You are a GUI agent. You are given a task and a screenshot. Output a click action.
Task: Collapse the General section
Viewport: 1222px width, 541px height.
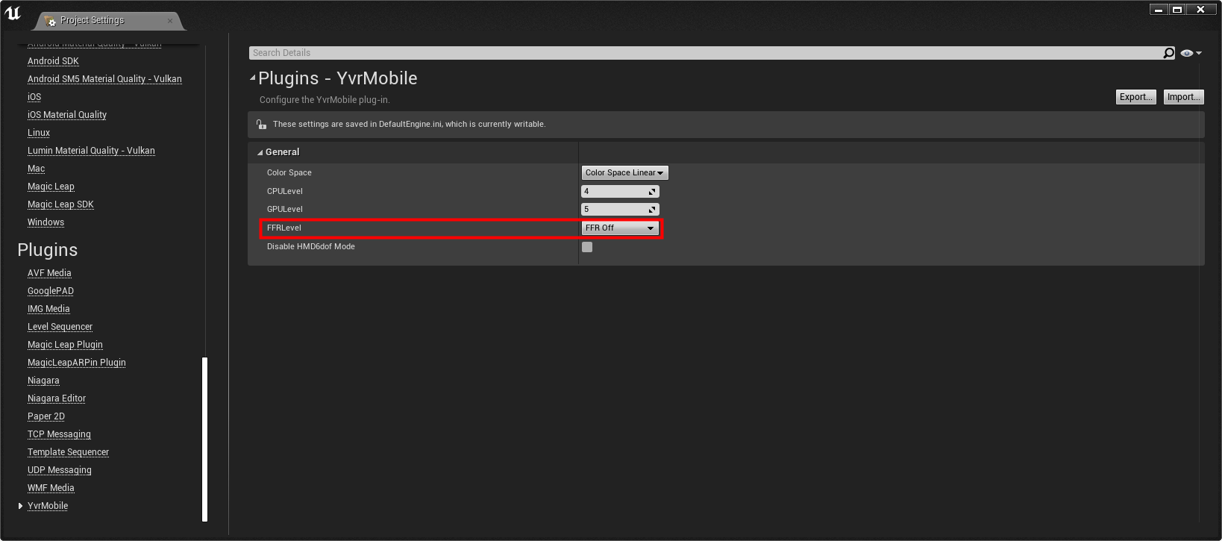click(x=260, y=152)
